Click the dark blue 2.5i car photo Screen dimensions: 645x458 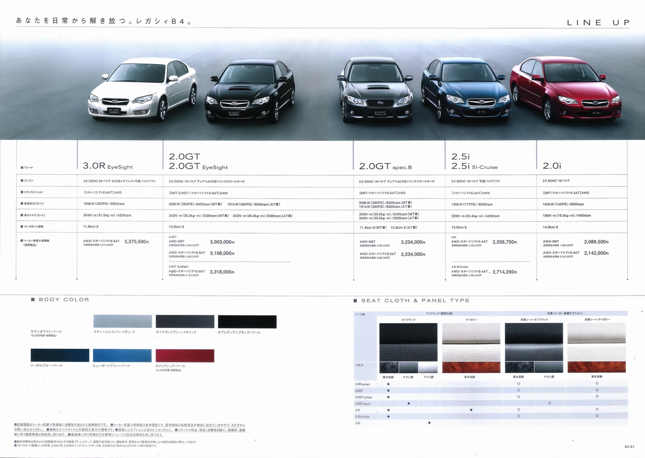point(466,89)
